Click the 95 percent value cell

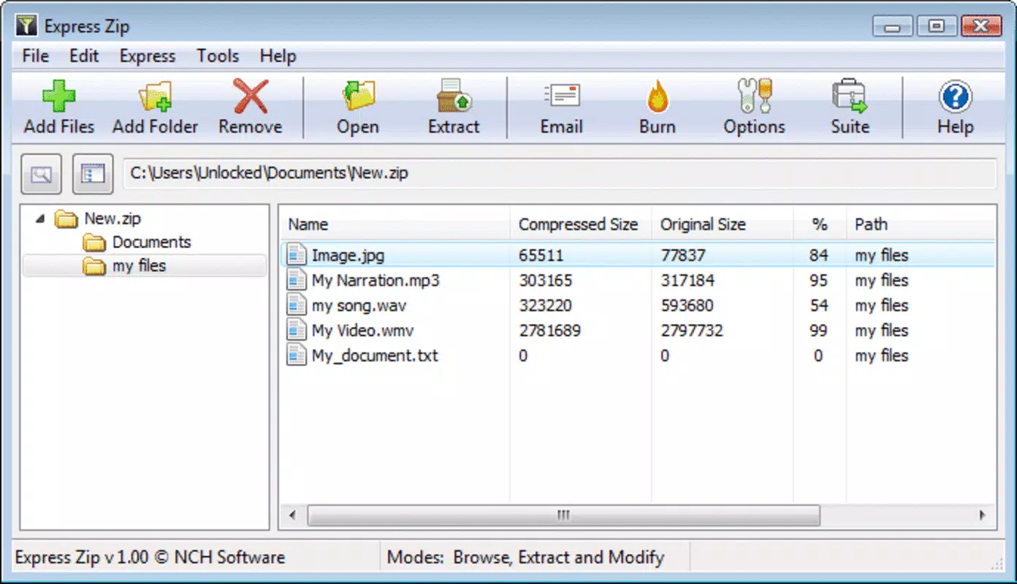(818, 280)
